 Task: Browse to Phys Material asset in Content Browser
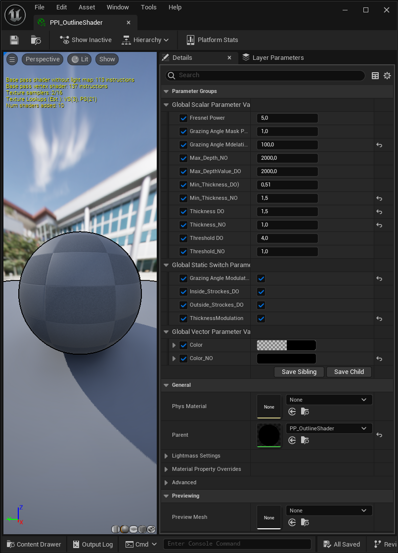(x=305, y=412)
